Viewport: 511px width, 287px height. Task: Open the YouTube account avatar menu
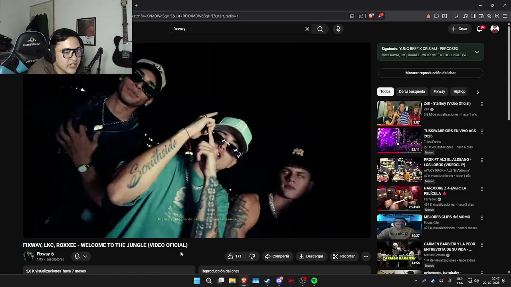[495, 29]
